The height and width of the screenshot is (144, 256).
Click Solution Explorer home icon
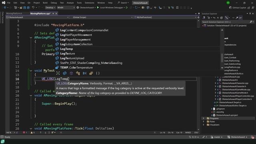pos(204,18)
